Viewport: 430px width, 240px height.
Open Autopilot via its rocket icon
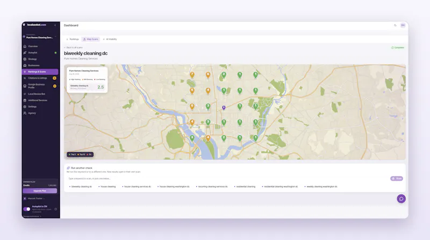(x=25, y=52)
